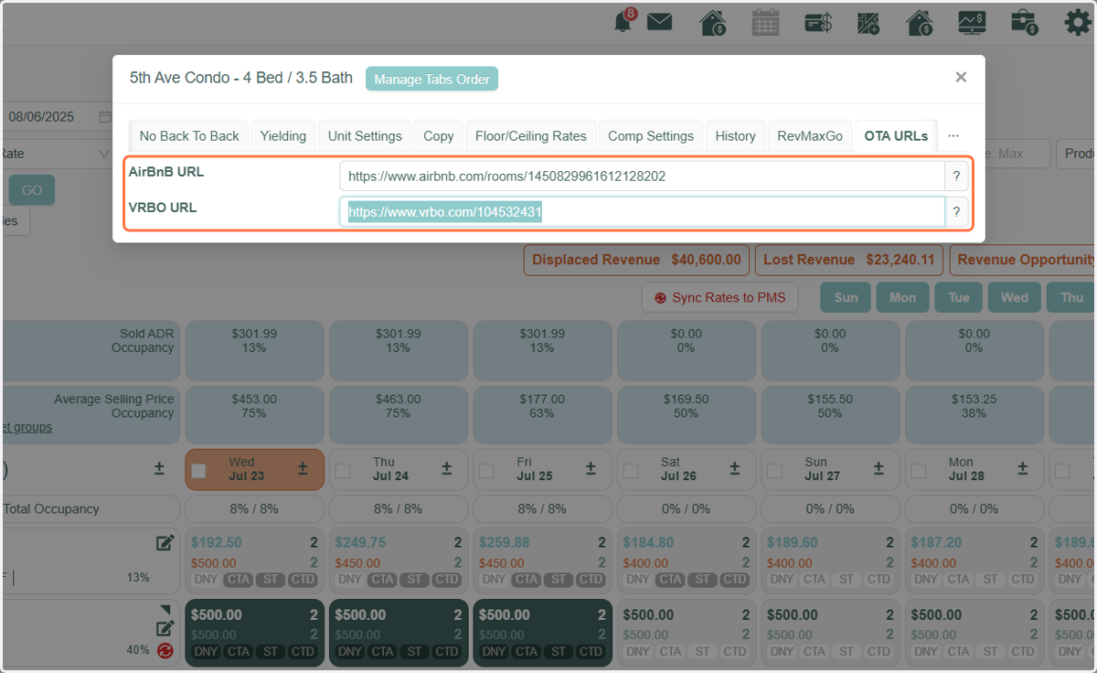
Task: Open the settings gear icon
Action: (1078, 22)
